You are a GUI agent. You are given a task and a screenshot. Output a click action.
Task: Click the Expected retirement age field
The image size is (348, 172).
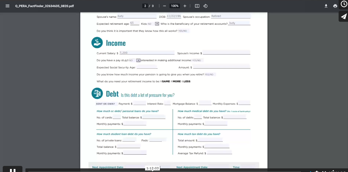click(135, 23)
